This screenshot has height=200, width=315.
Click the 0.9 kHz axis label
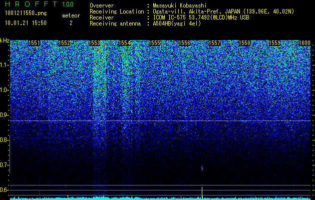pyautogui.click(x=4, y=115)
